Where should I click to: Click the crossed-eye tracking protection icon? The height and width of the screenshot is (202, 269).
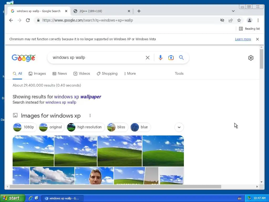(x=222, y=20)
